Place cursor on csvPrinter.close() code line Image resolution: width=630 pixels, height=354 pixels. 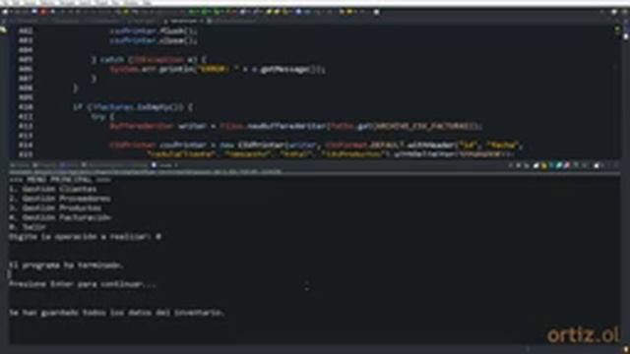(x=154, y=40)
